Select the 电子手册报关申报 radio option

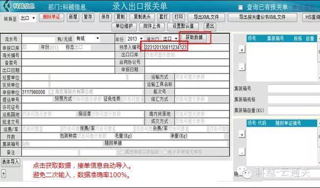point(165,152)
